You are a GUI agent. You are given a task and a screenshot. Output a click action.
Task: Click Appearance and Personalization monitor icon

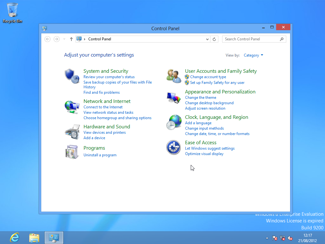[174, 98]
